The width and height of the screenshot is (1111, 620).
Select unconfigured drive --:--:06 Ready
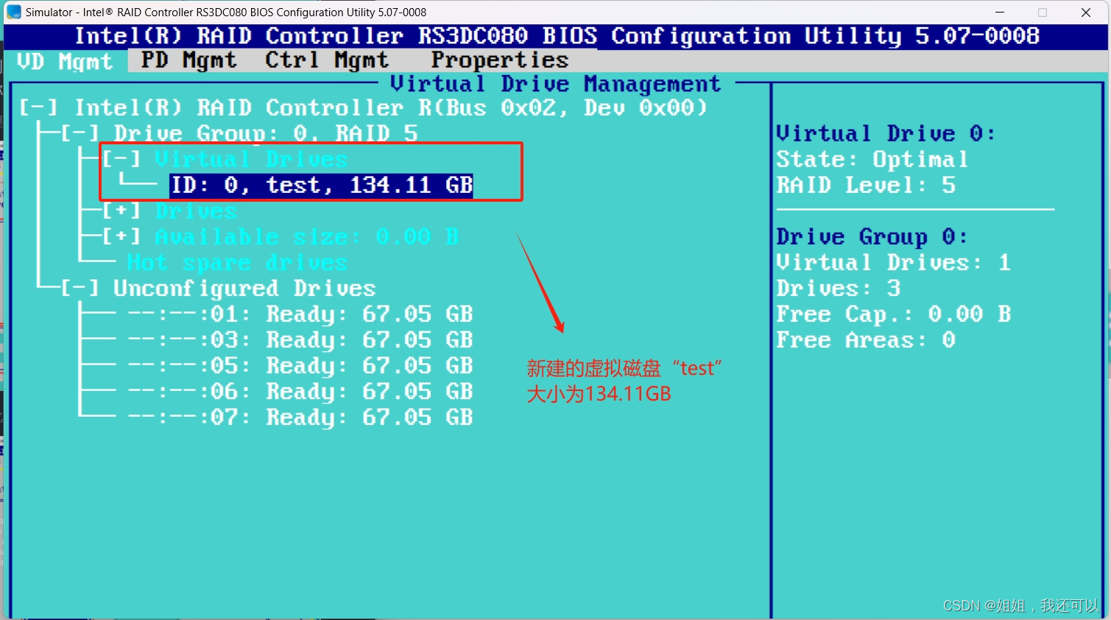[300, 392]
